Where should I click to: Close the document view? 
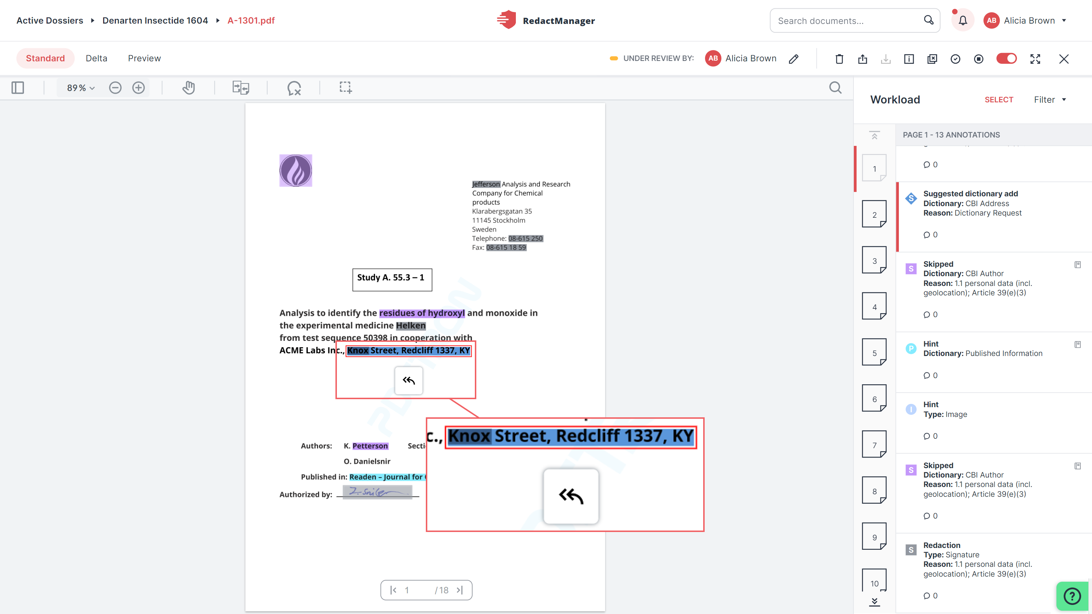tap(1064, 59)
